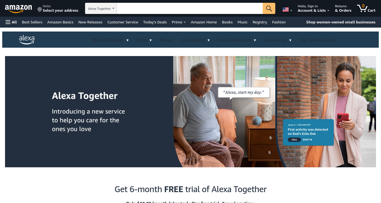Image resolution: width=381 pixels, height=203 pixels.
Task: Click the Alexa logo in blue bar
Action: coord(27,40)
